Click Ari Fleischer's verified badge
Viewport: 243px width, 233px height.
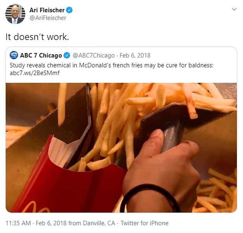point(69,10)
